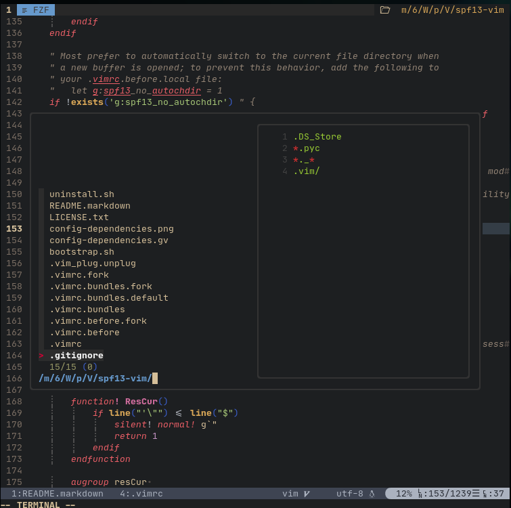Select the .vimrc.before entry
The height and width of the screenshot is (508, 511).
[85, 333]
